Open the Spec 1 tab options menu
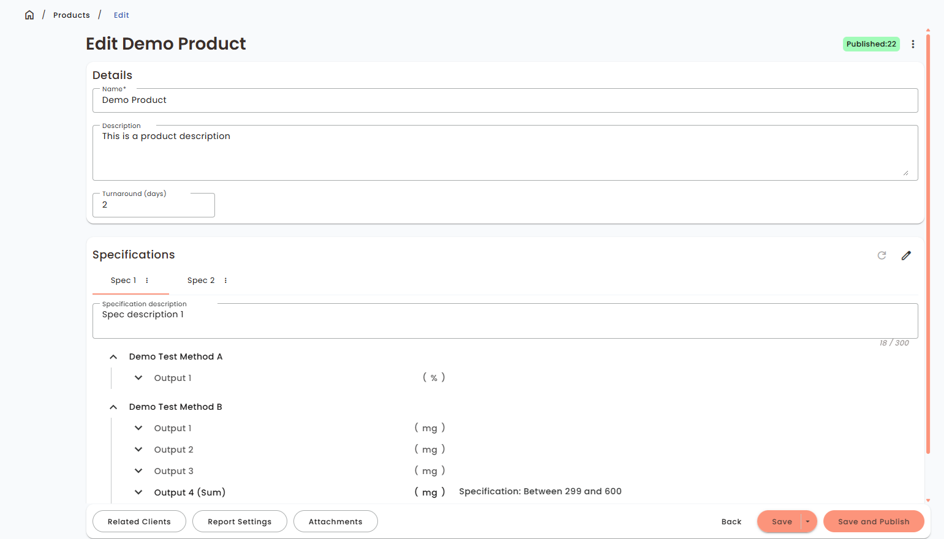The image size is (944, 539). (147, 281)
